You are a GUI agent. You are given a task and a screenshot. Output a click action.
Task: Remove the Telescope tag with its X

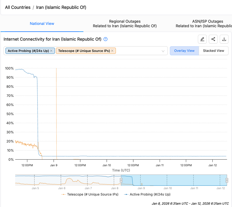(112, 51)
